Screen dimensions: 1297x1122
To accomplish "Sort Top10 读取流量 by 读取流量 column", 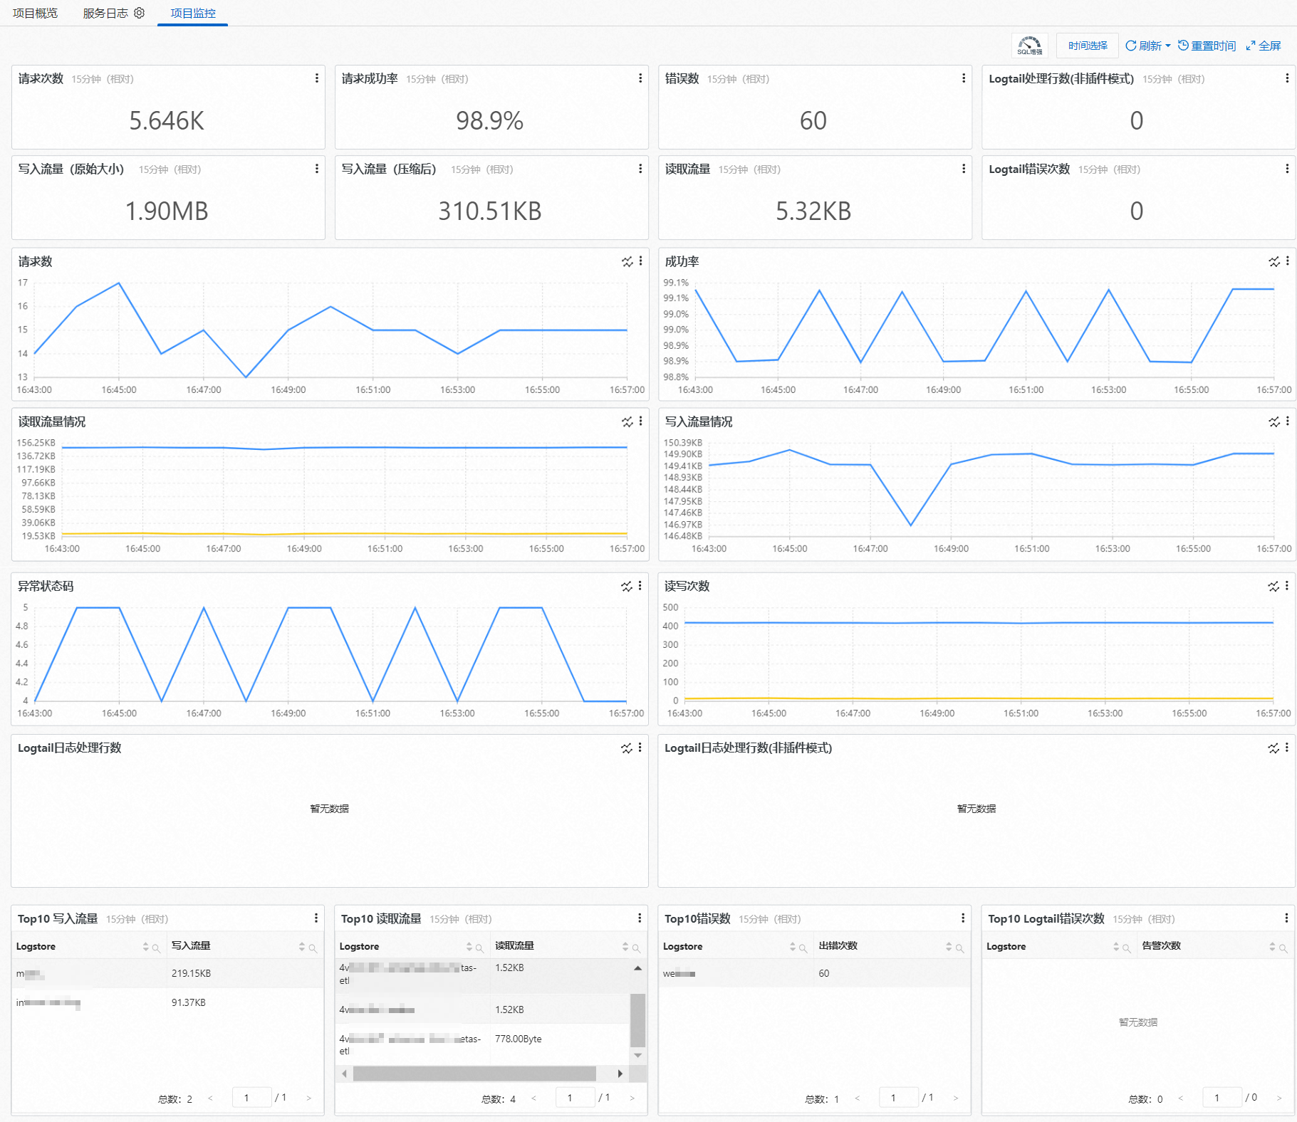I will click(x=625, y=947).
